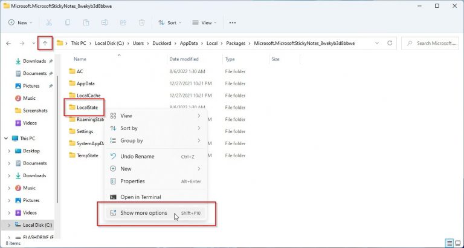
Task: Open pinned Downloads in Quick access
Action: pos(34,61)
